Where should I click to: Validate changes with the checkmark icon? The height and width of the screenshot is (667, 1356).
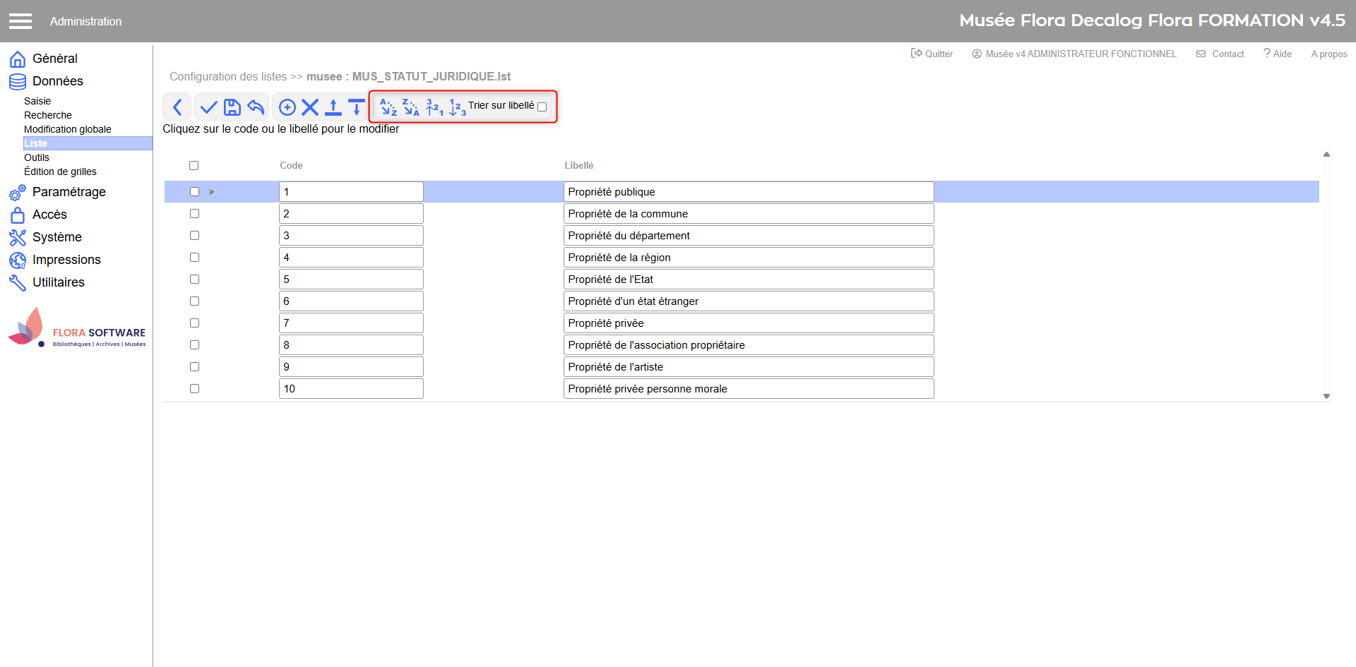click(208, 107)
